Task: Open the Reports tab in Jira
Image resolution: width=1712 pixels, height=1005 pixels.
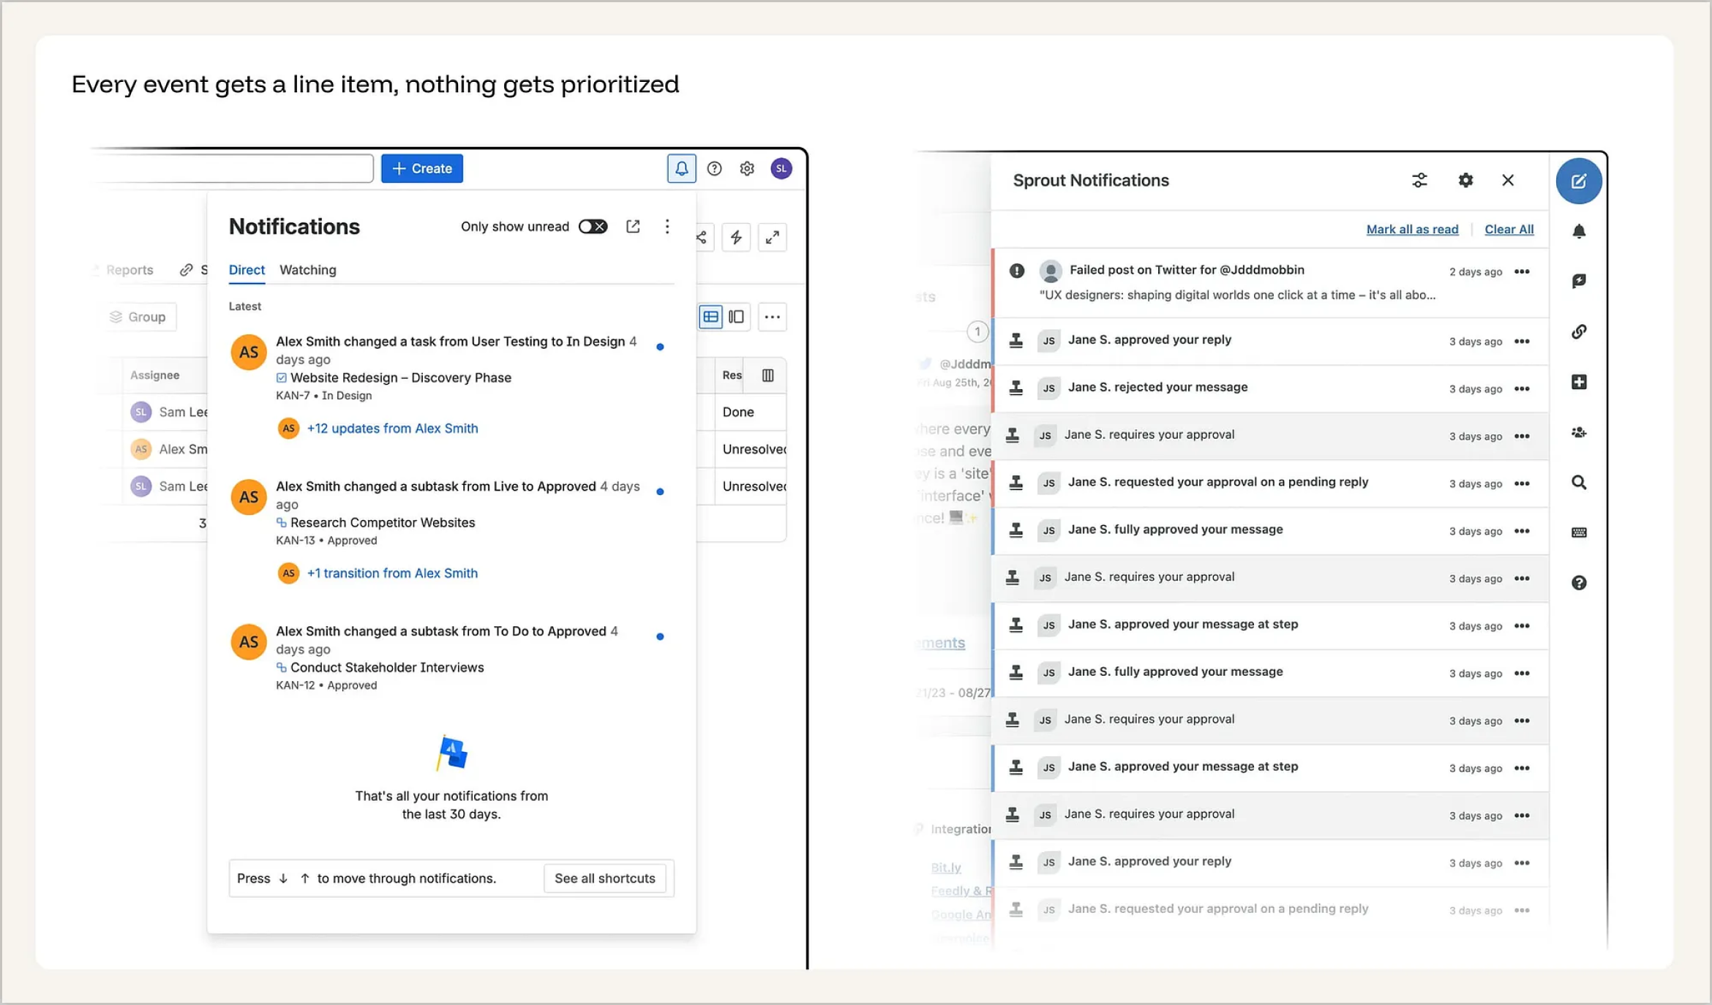Action: (129, 270)
